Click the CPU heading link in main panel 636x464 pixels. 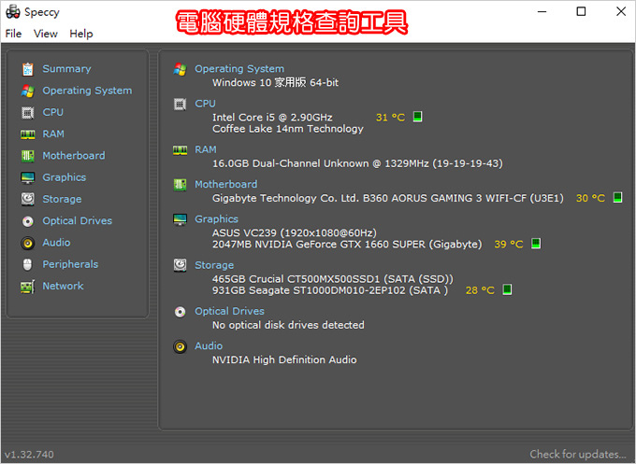point(205,104)
